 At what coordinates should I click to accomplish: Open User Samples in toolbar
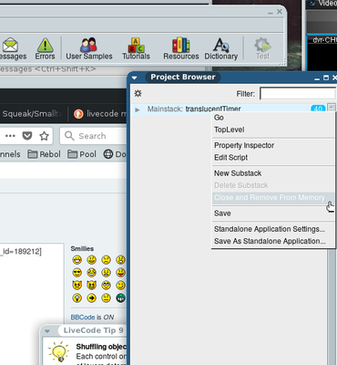pos(89,48)
